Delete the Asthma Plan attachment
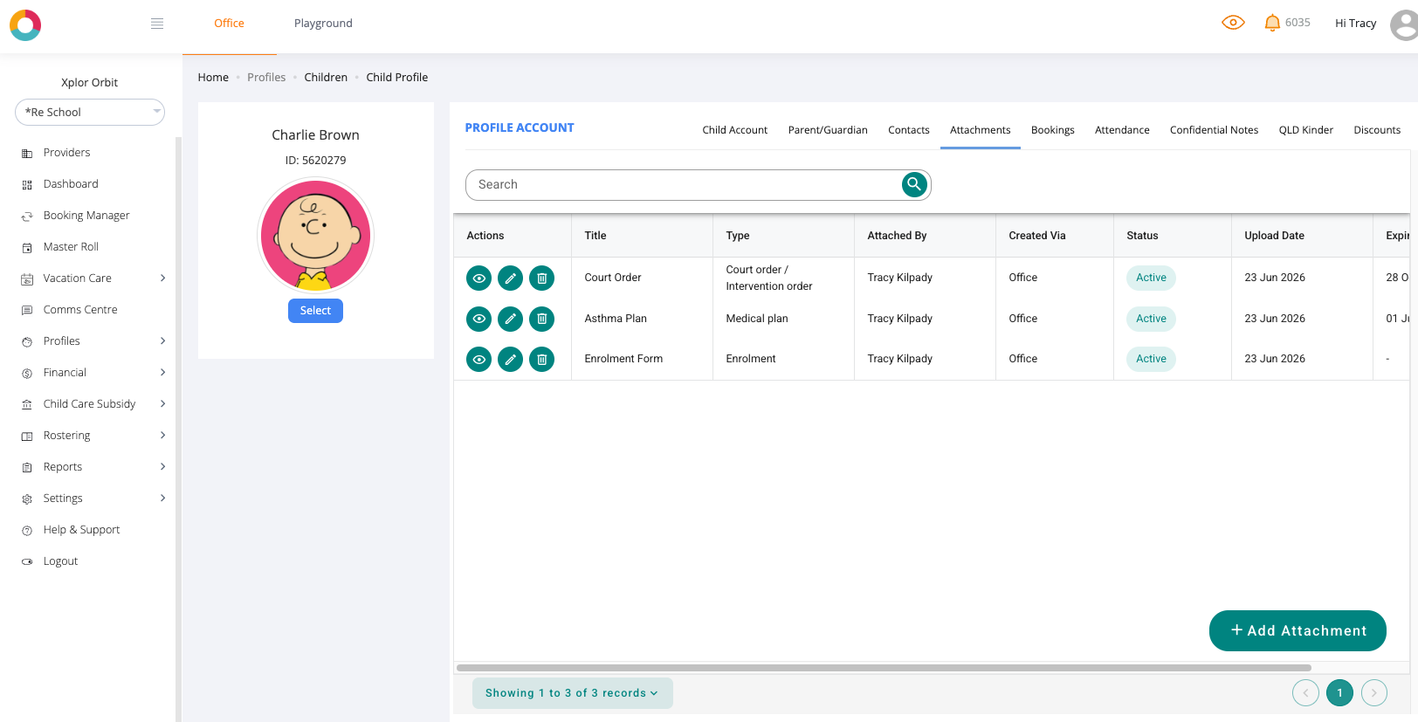 coord(542,319)
